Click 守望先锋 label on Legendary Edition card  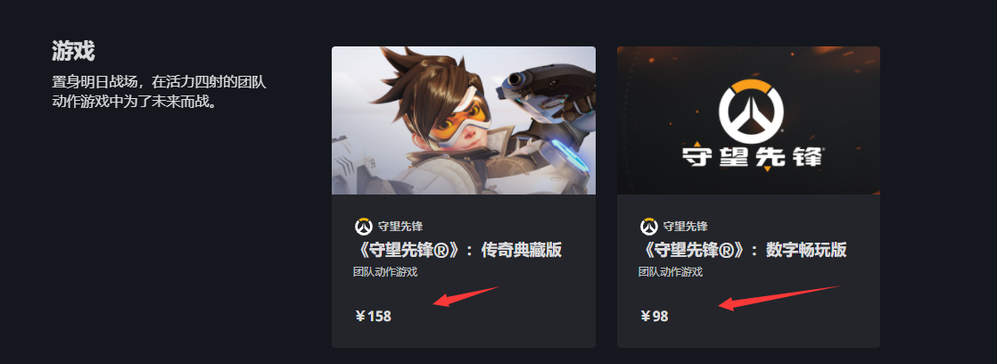click(x=400, y=227)
